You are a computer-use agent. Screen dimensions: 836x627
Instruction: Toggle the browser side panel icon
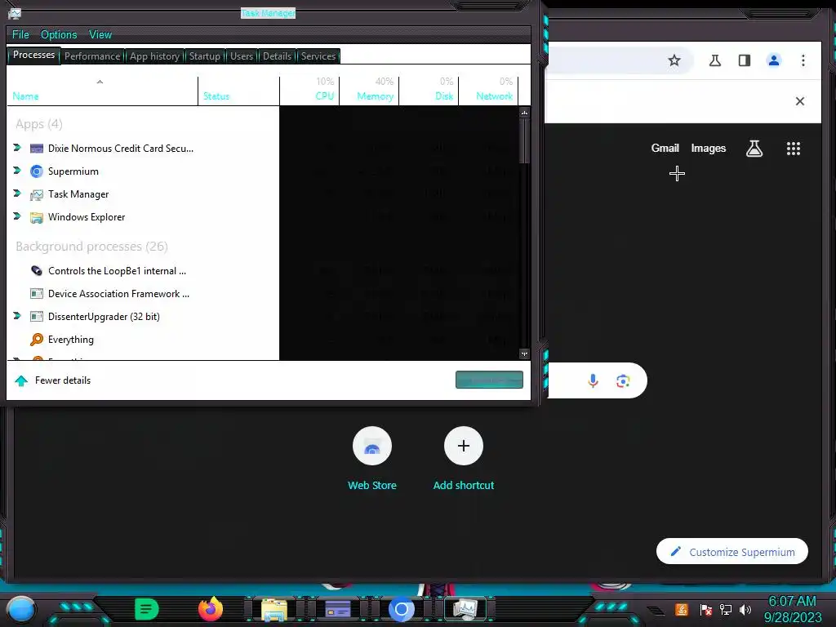745,60
